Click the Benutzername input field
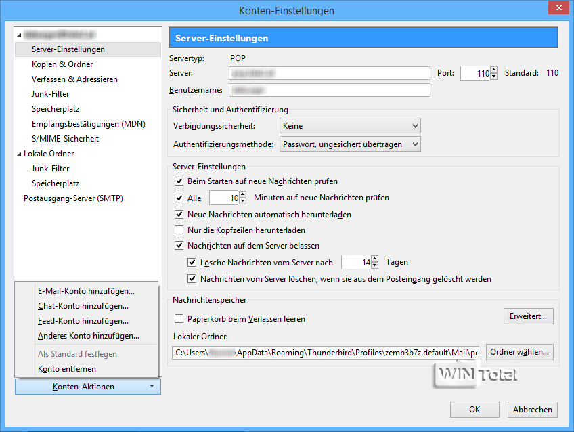This screenshot has width=574, height=432. 330,90
